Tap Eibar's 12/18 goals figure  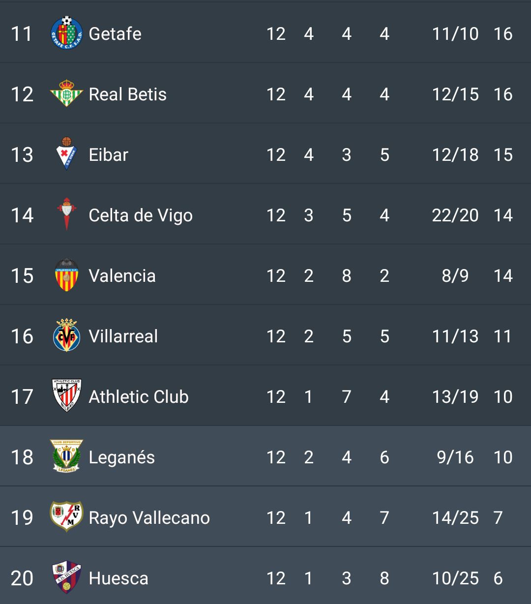click(x=455, y=155)
